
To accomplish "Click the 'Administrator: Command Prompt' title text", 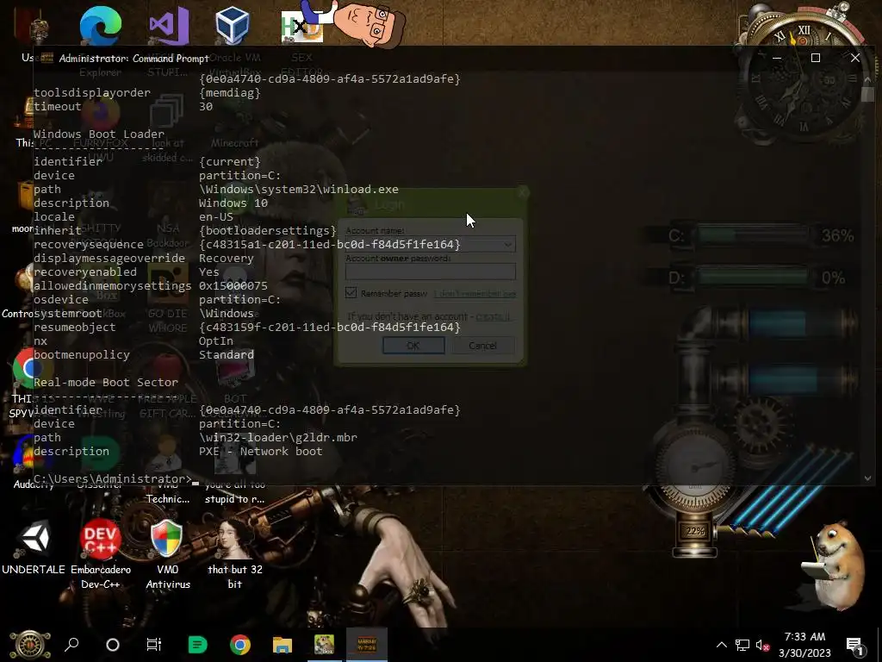I will pos(134,59).
